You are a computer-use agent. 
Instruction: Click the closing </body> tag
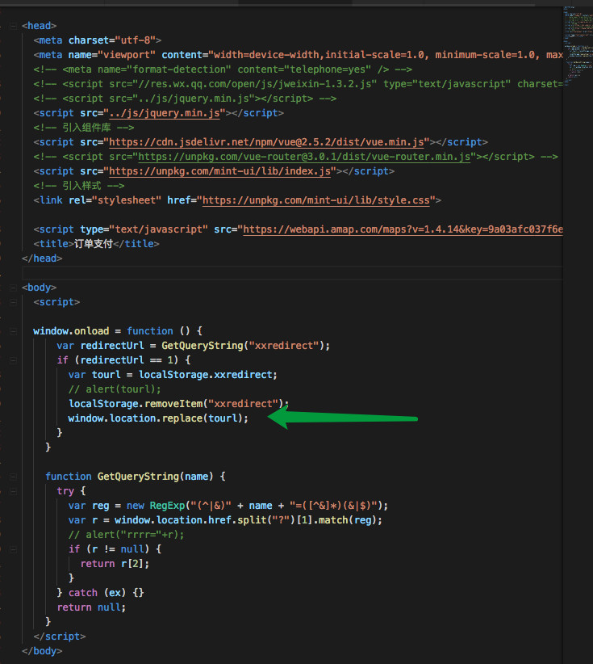click(42, 651)
